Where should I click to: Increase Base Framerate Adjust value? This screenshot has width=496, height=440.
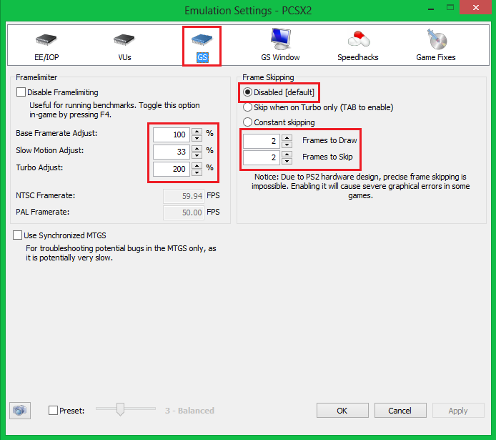(x=197, y=131)
